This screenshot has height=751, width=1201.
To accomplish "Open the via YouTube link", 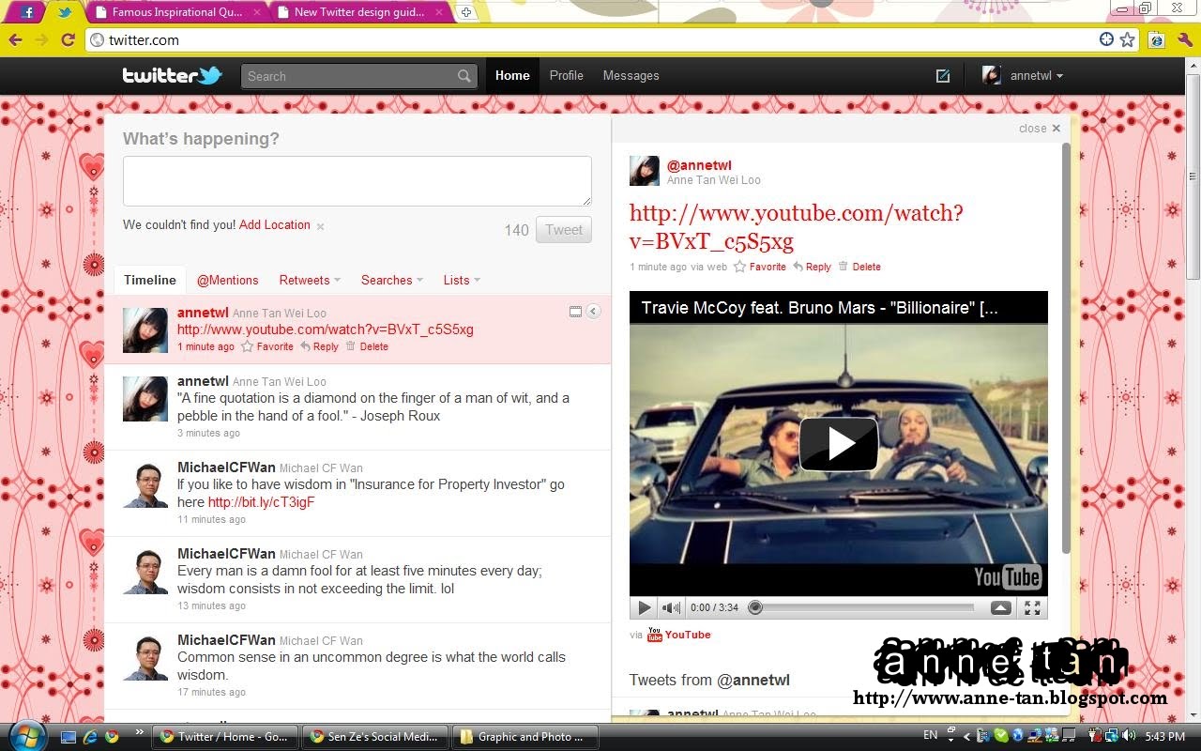I will tap(688, 635).
